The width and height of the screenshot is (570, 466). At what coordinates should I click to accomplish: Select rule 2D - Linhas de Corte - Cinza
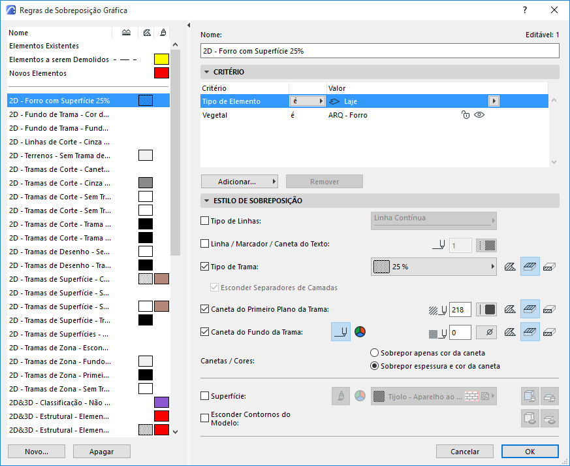88,142
